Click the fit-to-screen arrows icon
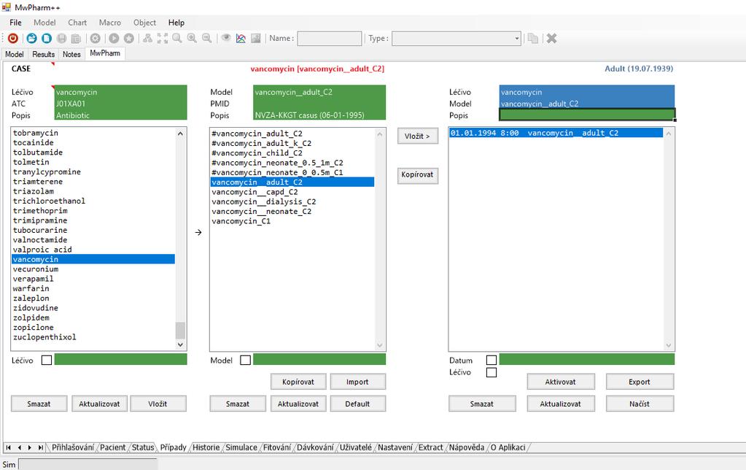Screen dimensions: 746x470 coord(163,38)
